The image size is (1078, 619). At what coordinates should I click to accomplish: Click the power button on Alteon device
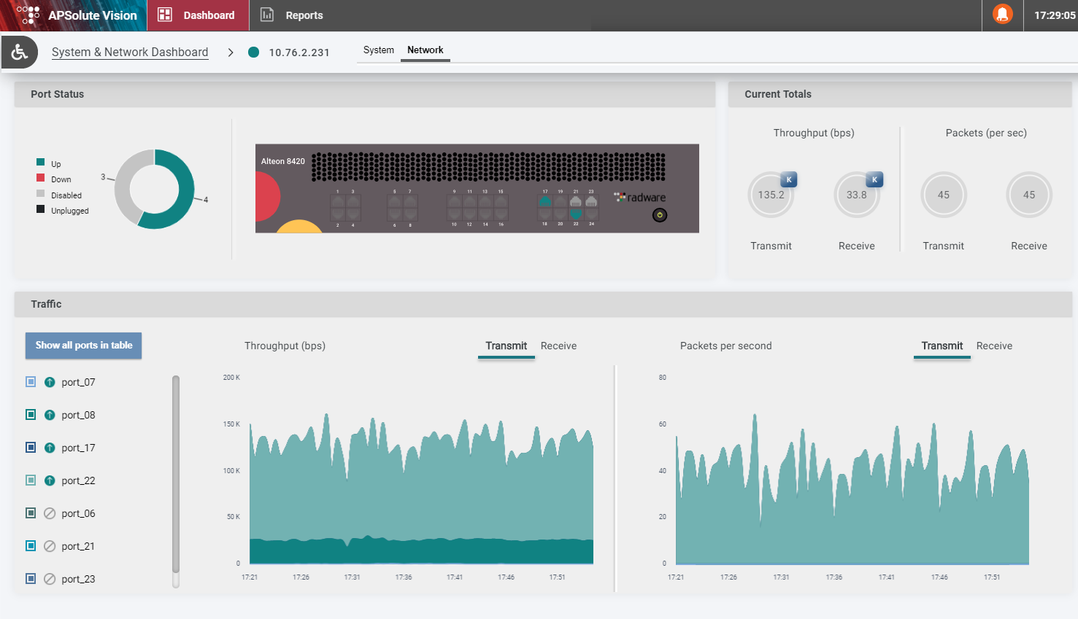[660, 215]
